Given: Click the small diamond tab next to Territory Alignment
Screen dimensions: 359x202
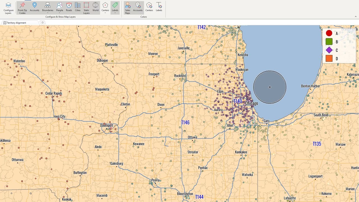Looking at the screenshot, I should pos(43,23).
